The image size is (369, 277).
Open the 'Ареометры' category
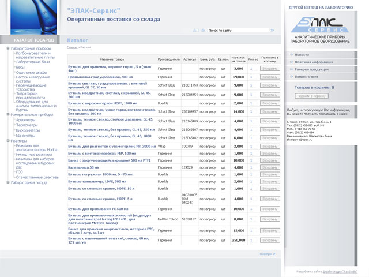(x=25, y=120)
